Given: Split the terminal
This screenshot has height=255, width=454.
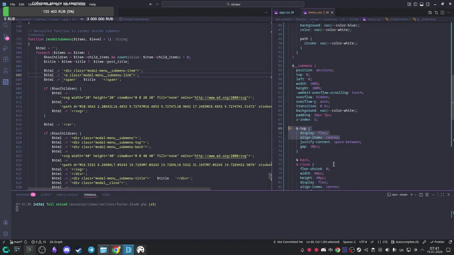Looking at the screenshot, I should point(421,195).
